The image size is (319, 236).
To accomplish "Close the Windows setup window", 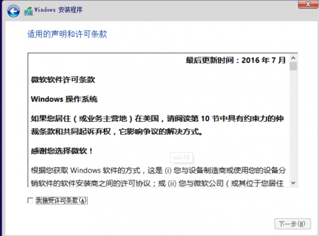I will tap(308, 4).
